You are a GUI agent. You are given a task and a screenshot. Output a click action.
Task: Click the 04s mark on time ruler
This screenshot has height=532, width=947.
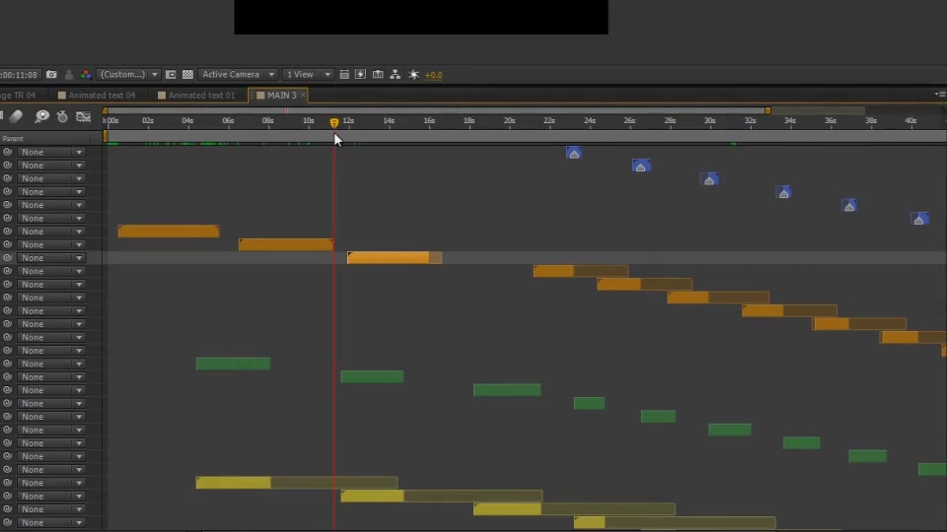click(187, 120)
